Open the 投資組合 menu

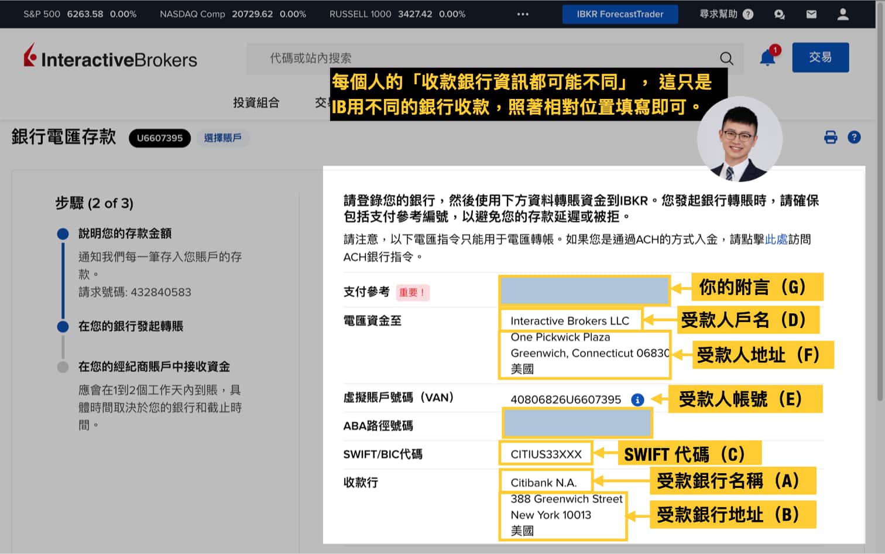(256, 102)
